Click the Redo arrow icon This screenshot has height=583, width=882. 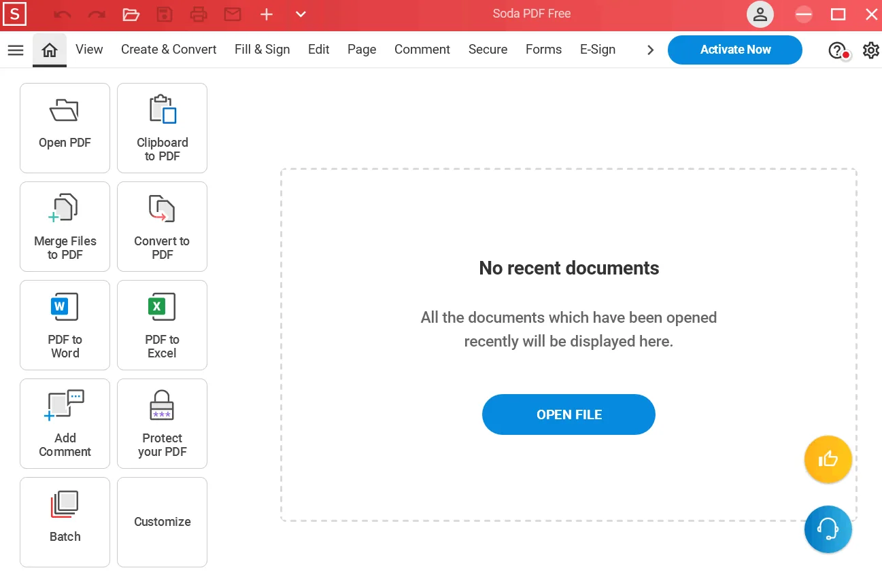97,14
